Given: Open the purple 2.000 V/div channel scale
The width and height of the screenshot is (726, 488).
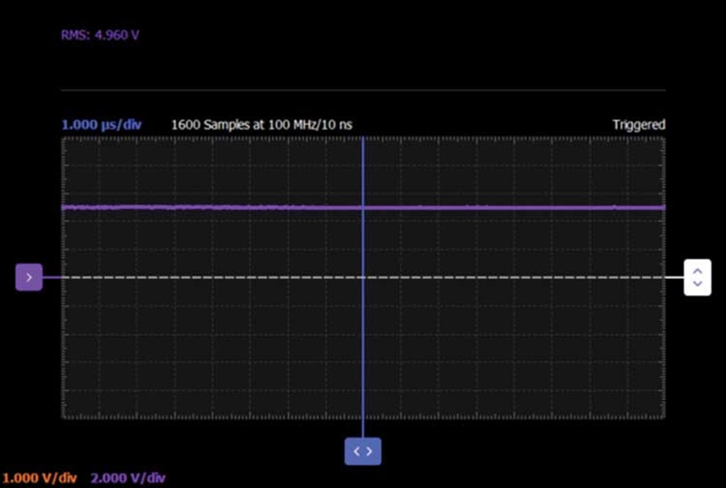Looking at the screenshot, I should point(127,478).
